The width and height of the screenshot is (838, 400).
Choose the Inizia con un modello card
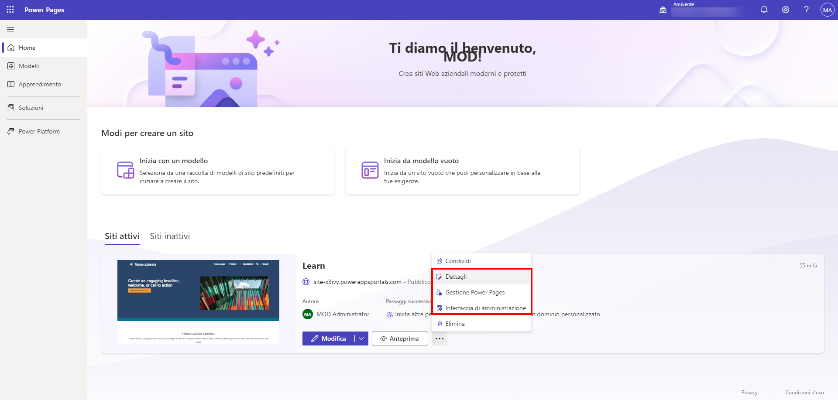coord(218,171)
